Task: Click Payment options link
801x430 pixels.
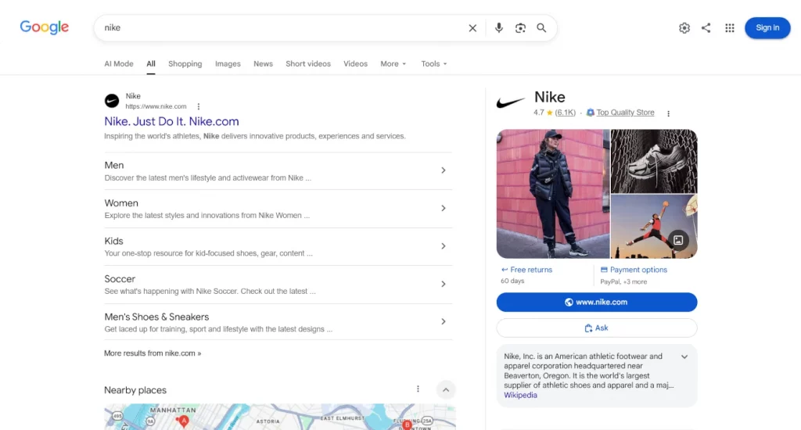Action: click(x=638, y=270)
